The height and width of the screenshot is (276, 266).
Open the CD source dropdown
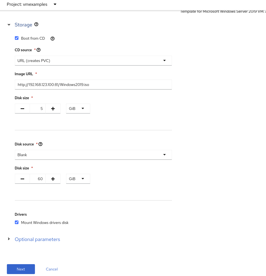coord(93,61)
